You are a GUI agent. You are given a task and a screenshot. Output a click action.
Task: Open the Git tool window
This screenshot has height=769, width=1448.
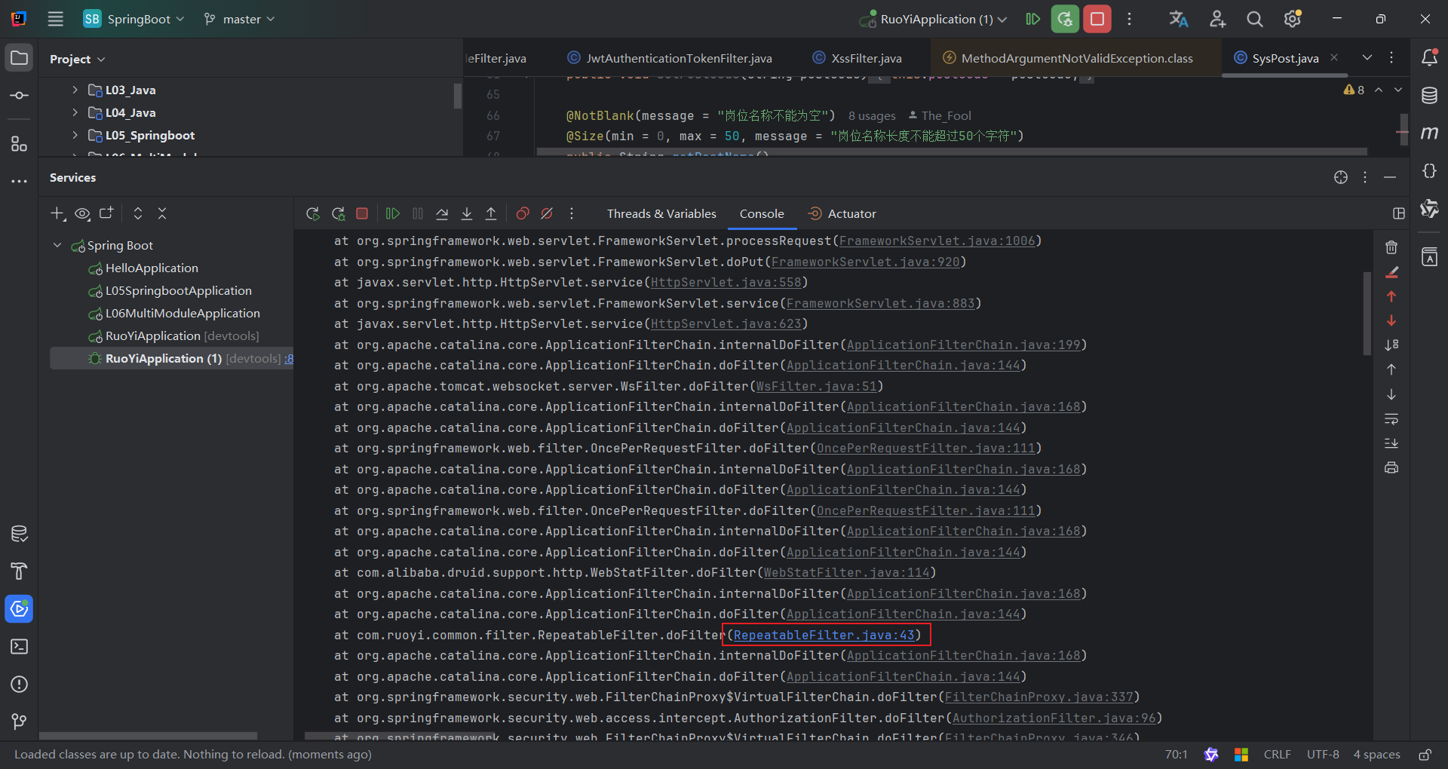pos(19,722)
